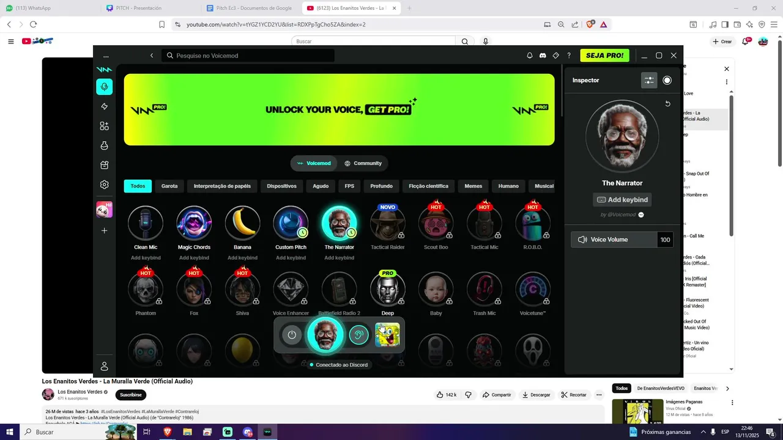Click the SEJA PRO! upgrade button

(604, 56)
